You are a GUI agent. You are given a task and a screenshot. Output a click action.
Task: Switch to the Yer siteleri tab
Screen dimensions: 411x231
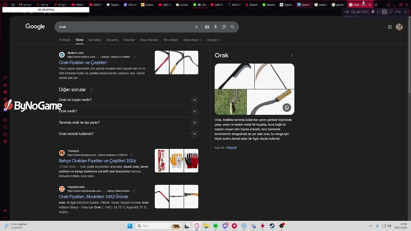pyautogui.click(x=171, y=40)
